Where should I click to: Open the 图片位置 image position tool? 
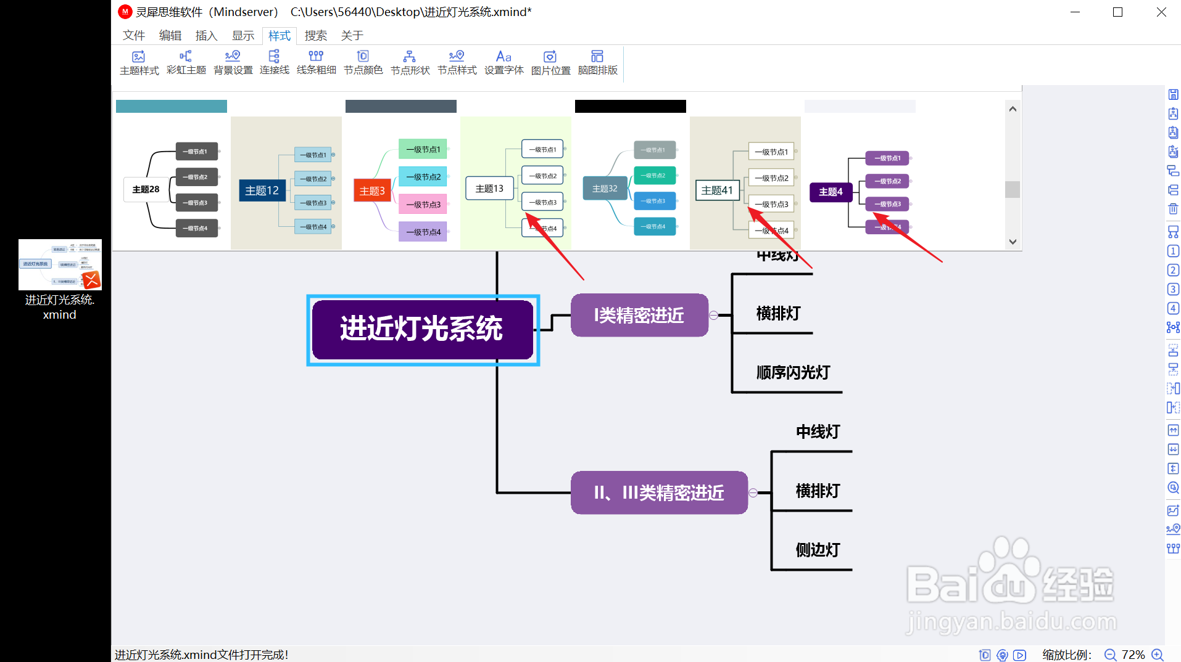pyautogui.click(x=551, y=63)
